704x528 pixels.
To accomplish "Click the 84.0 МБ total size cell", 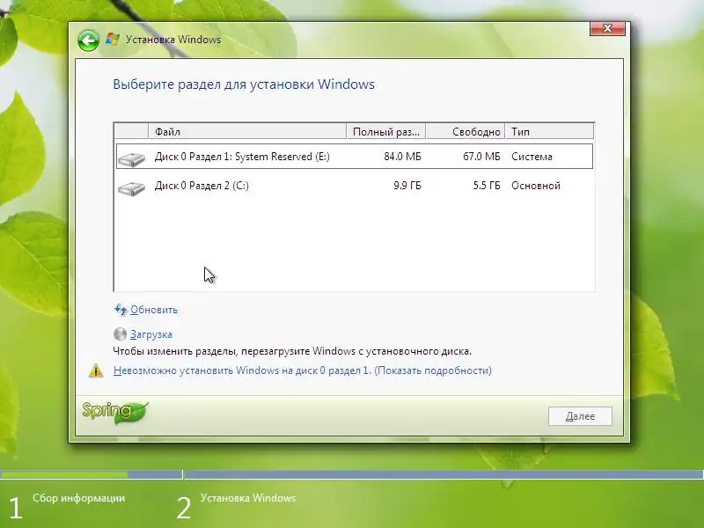I will click(402, 157).
